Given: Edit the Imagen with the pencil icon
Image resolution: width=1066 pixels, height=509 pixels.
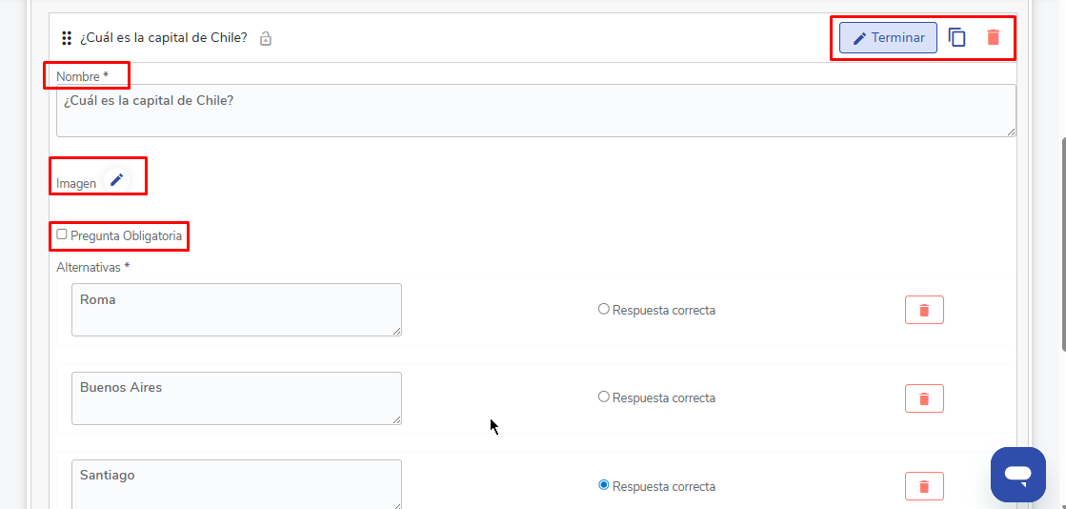Looking at the screenshot, I should tap(116, 180).
